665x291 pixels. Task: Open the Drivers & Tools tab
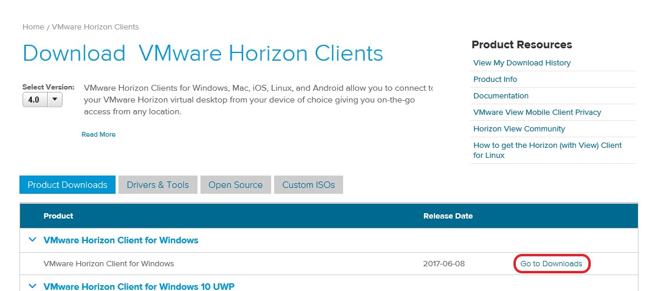158,185
